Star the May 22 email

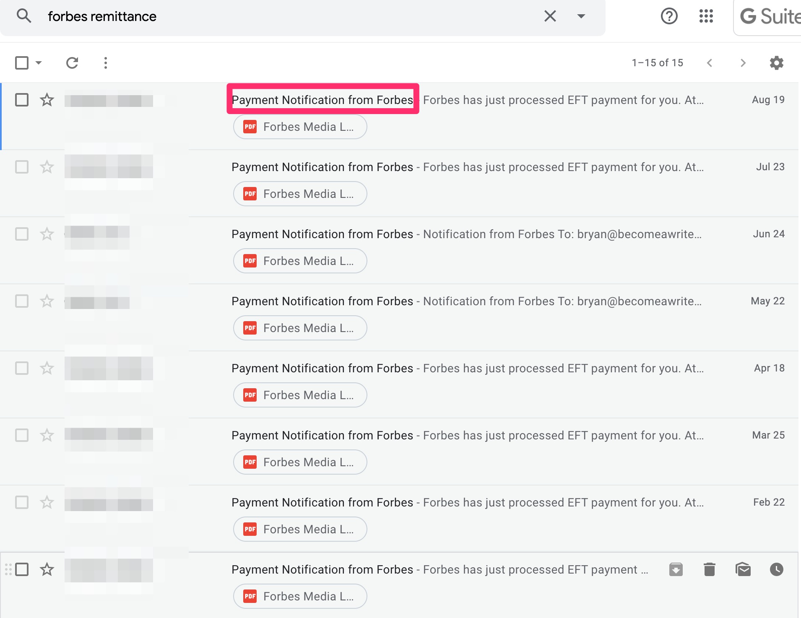[x=47, y=301]
